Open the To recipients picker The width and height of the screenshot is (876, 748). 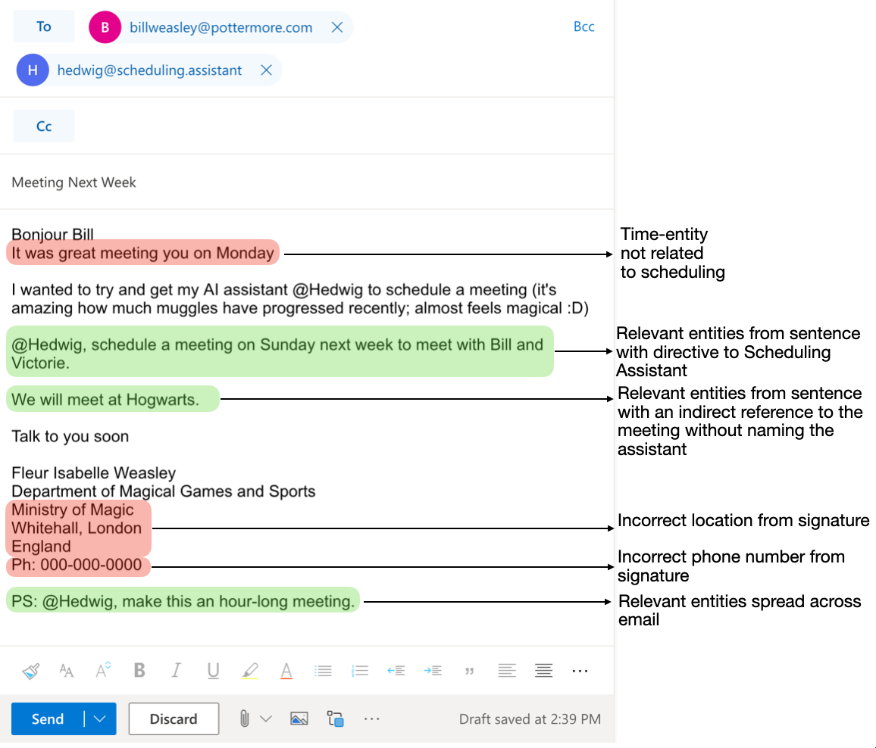tap(44, 26)
